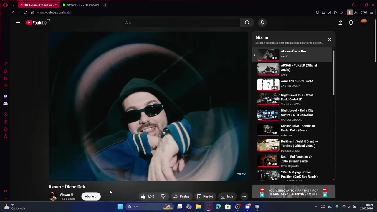The width and height of the screenshot is (377, 212).
Task: Download the video with İndir button
Action: coord(227,196)
